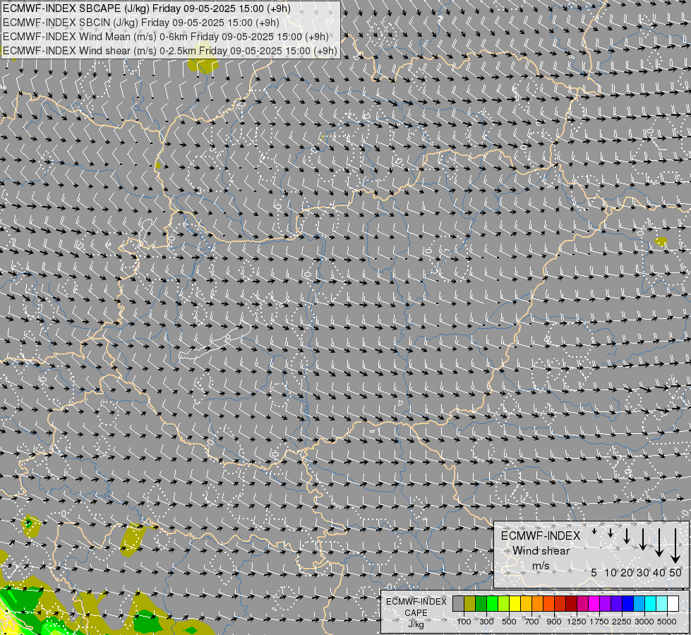Click the '3000' CAPE scale value
Viewport: 691px width, 635px height.
[x=644, y=622]
